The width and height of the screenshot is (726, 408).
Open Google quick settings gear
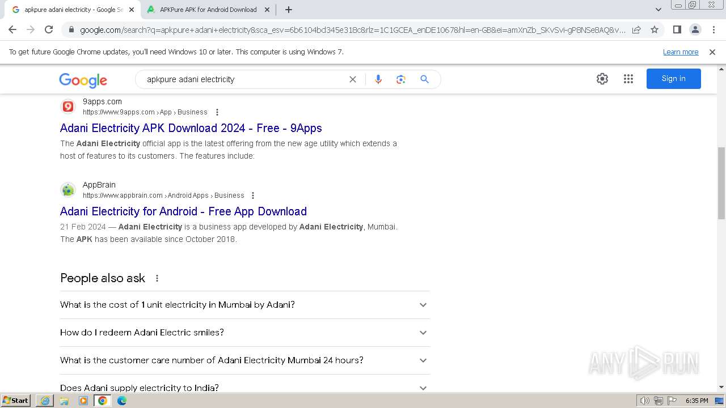[x=602, y=79]
